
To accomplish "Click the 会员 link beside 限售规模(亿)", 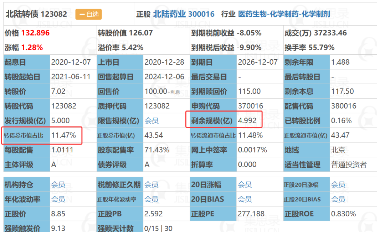I will coord(152,121).
